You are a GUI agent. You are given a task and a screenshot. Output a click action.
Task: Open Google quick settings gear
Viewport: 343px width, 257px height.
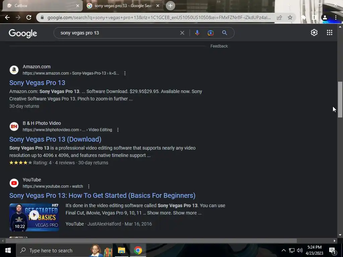coord(314,32)
